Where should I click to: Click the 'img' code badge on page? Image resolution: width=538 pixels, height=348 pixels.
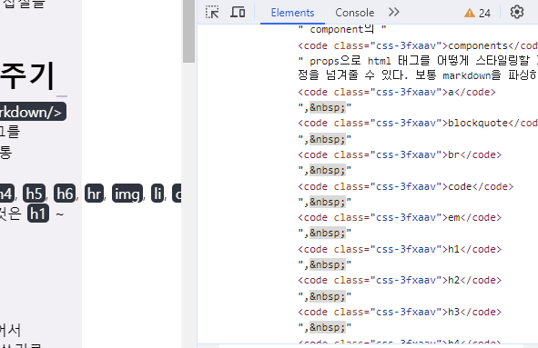click(127, 194)
